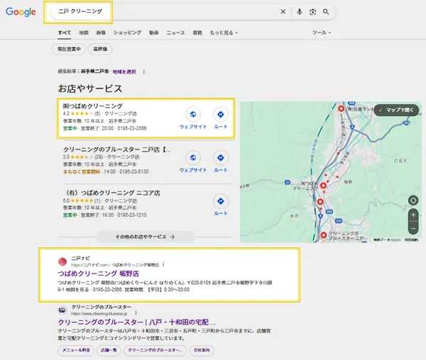Open ㈲つばめクリーニング business listing
The image size is (426, 360).
(92, 106)
